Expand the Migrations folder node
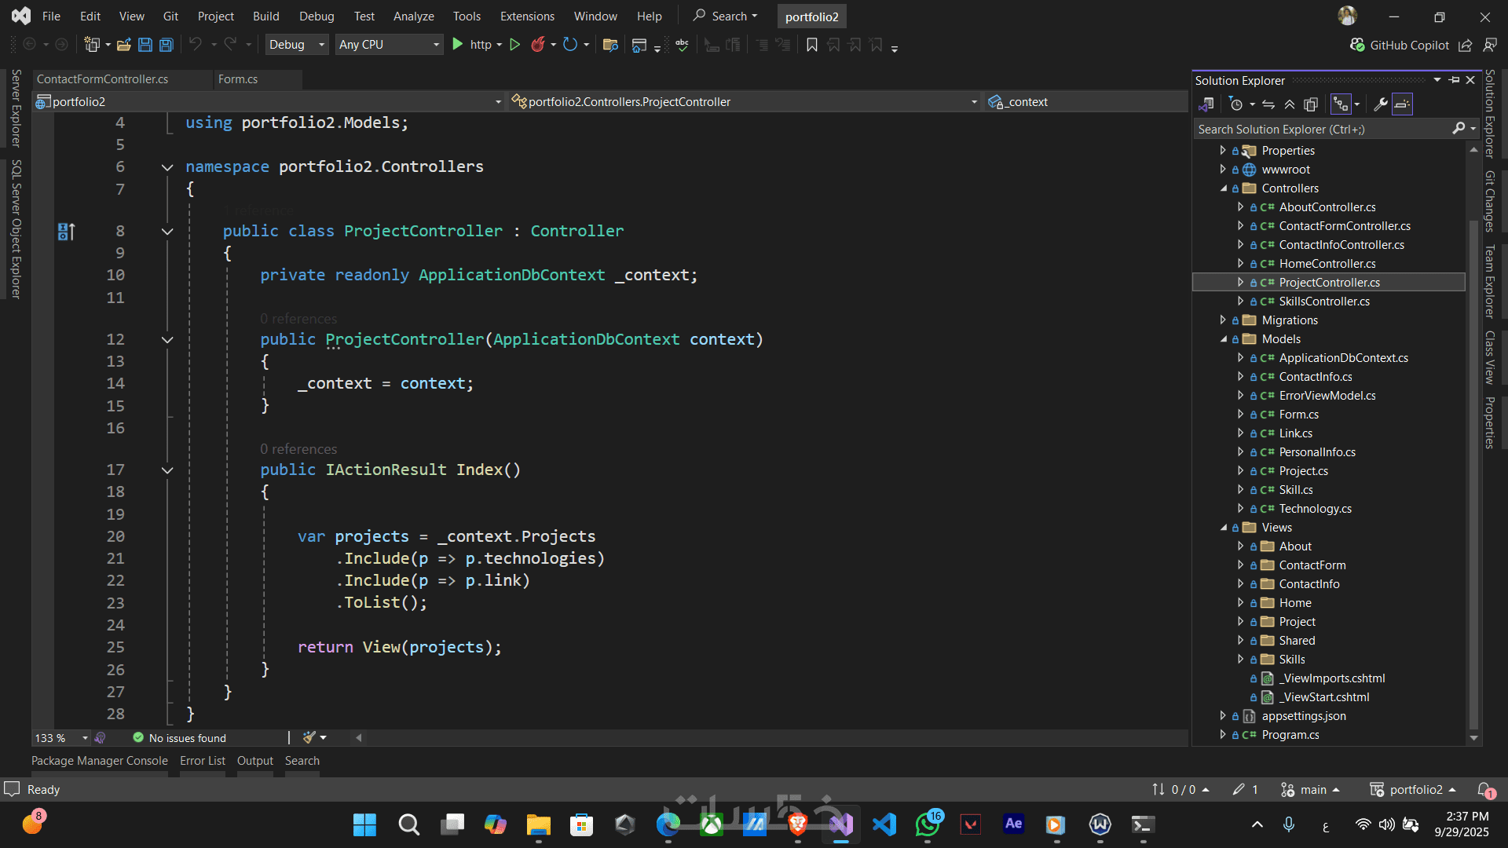The width and height of the screenshot is (1508, 848). pos(1223,320)
